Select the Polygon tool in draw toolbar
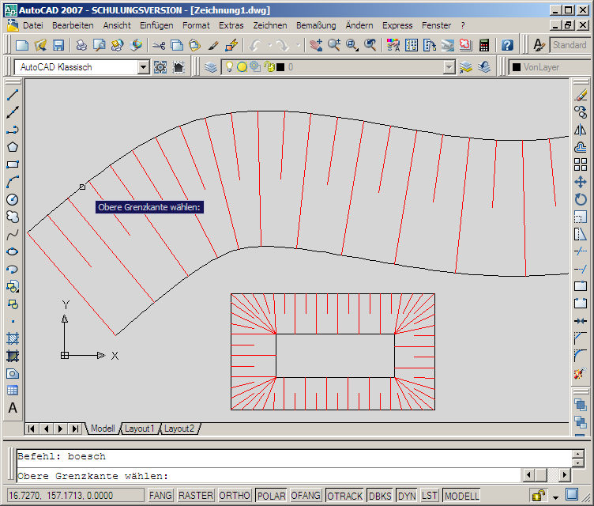The width and height of the screenshot is (594, 506). [13, 147]
